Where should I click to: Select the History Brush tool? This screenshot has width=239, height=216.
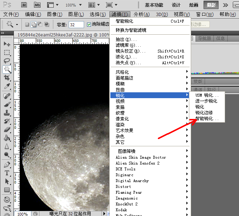tap(7, 121)
